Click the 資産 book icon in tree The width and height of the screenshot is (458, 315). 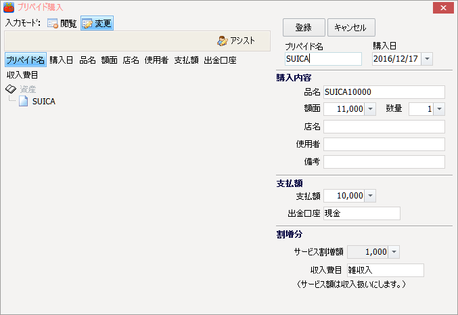pos(11,89)
